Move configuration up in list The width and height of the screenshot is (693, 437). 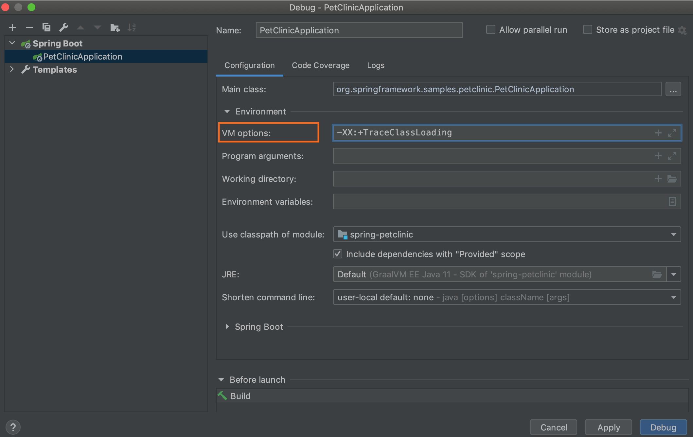pyautogui.click(x=80, y=28)
